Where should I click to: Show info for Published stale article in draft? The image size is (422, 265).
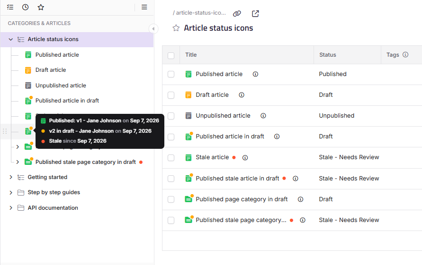(x=295, y=179)
